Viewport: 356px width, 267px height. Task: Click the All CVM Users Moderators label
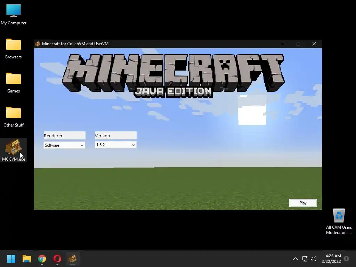[x=339, y=230]
